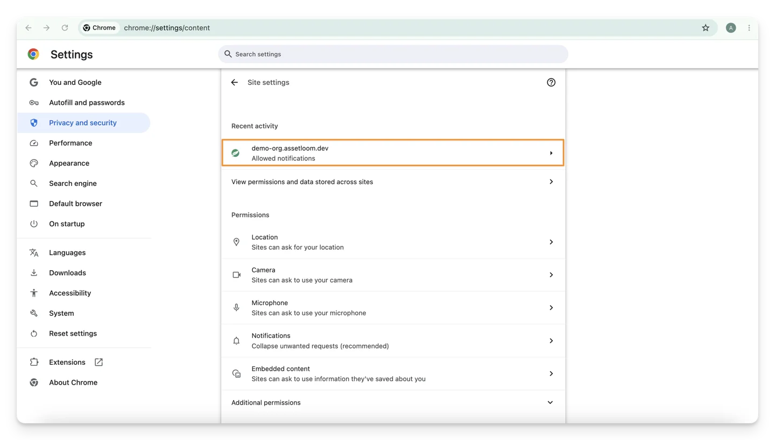
Task: Click the Embedded content icon
Action: click(236, 373)
